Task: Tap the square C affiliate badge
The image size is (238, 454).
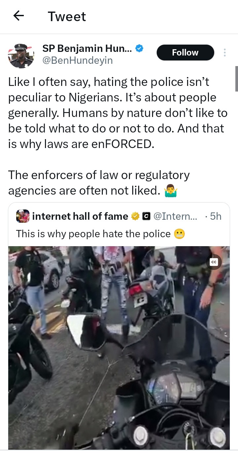Action: [146, 216]
